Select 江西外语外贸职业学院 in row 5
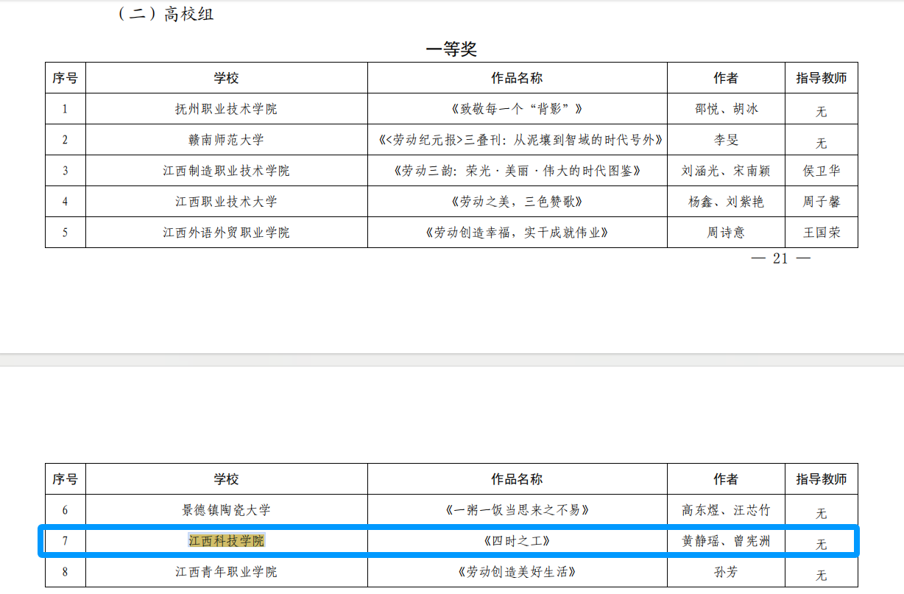 point(226,233)
